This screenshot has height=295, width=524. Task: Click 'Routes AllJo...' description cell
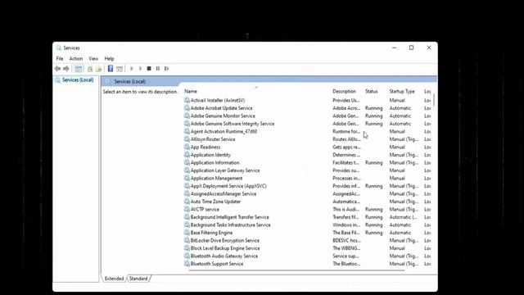pos(346,139)
